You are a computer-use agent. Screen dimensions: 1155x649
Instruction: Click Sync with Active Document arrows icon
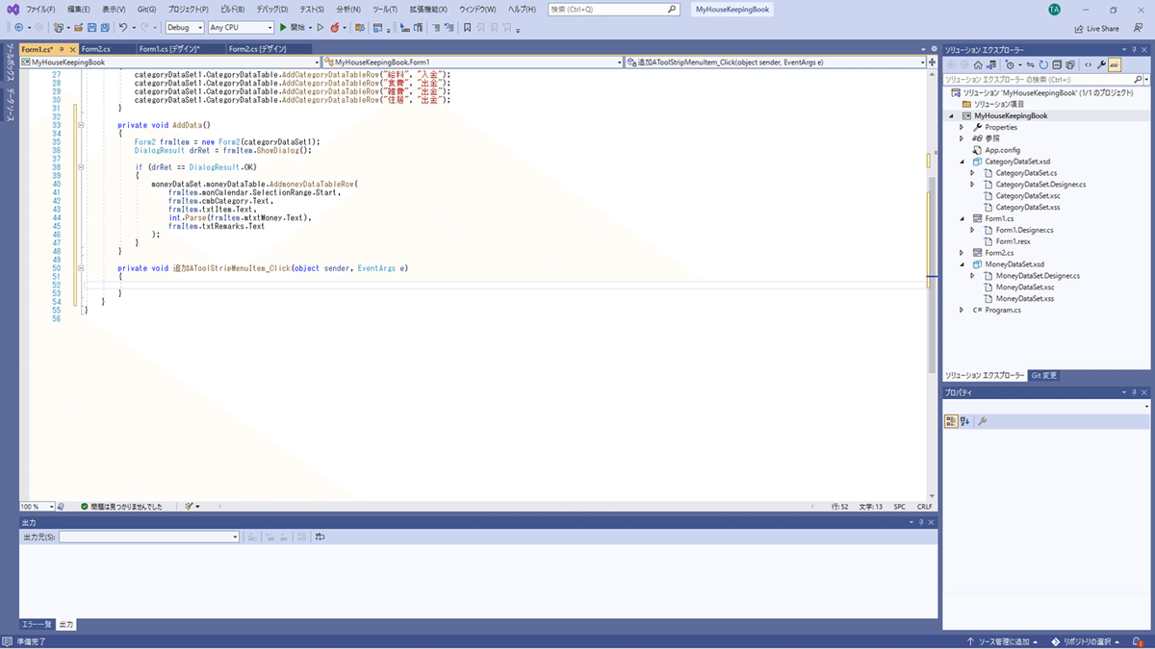coord(1030,65)
